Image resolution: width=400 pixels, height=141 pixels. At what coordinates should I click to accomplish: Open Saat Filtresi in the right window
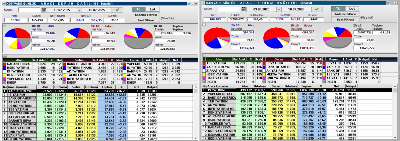coord(345,19)
